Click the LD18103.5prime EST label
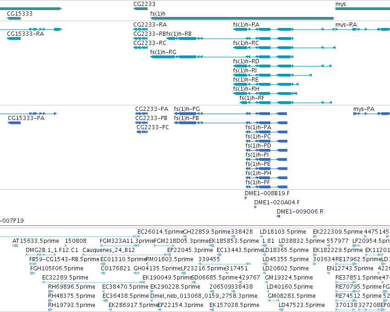 (x=283, y=232)
